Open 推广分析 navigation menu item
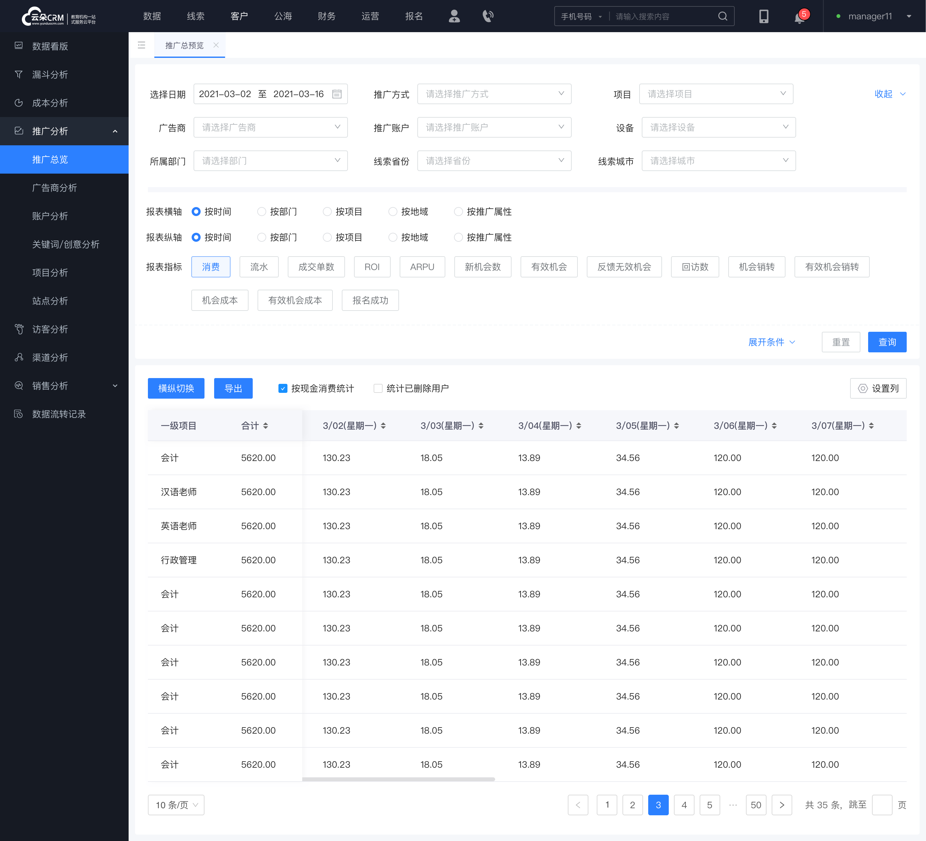Screen dimensions: 926x841 [65, 131]
